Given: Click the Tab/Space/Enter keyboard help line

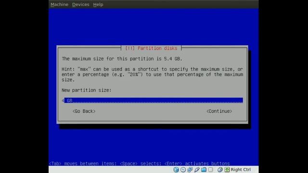Looking at the screenshot, I should point(139,163).
